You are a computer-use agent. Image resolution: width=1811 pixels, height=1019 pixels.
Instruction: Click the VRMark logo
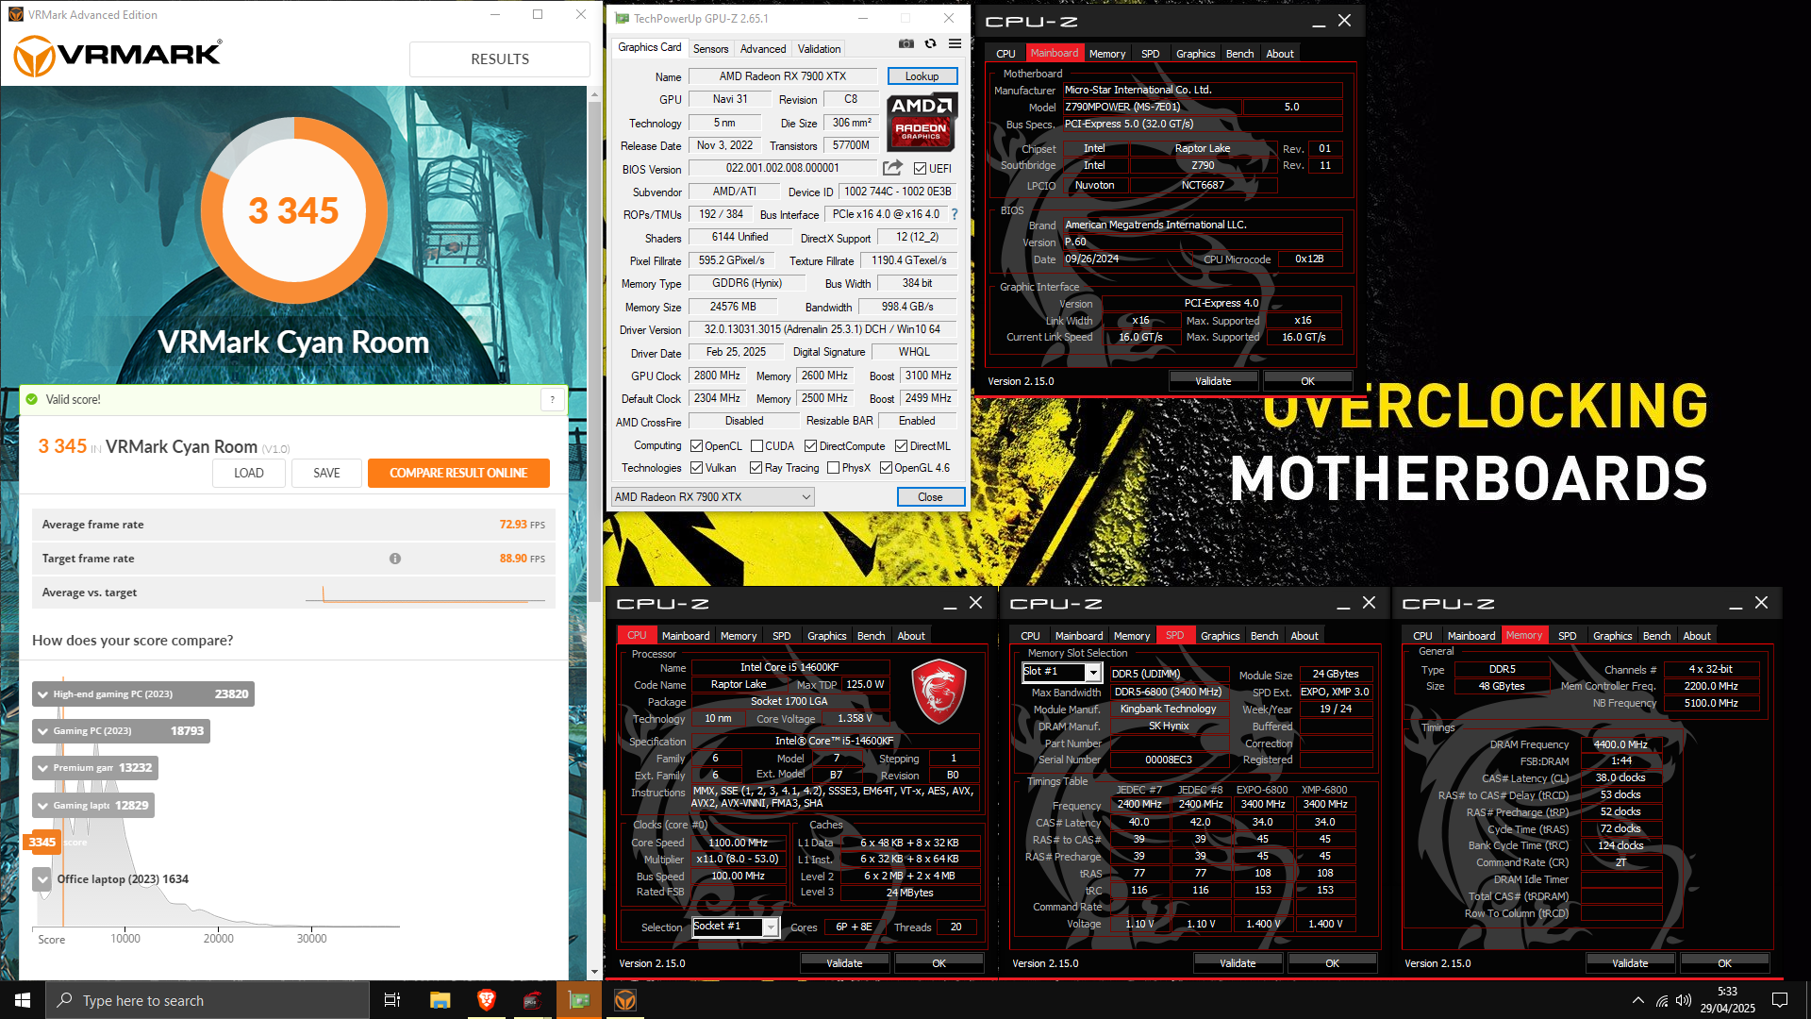118,56
